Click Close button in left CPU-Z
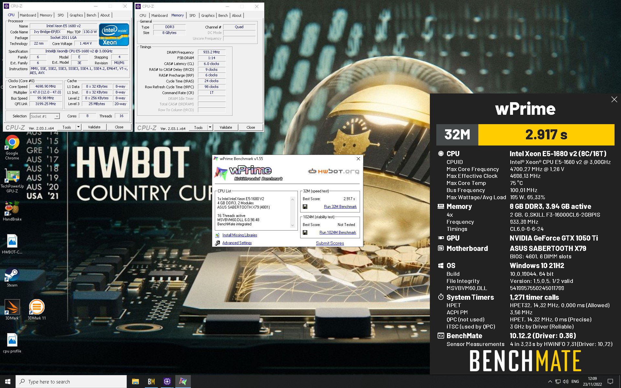 click(x=119, y=127)
